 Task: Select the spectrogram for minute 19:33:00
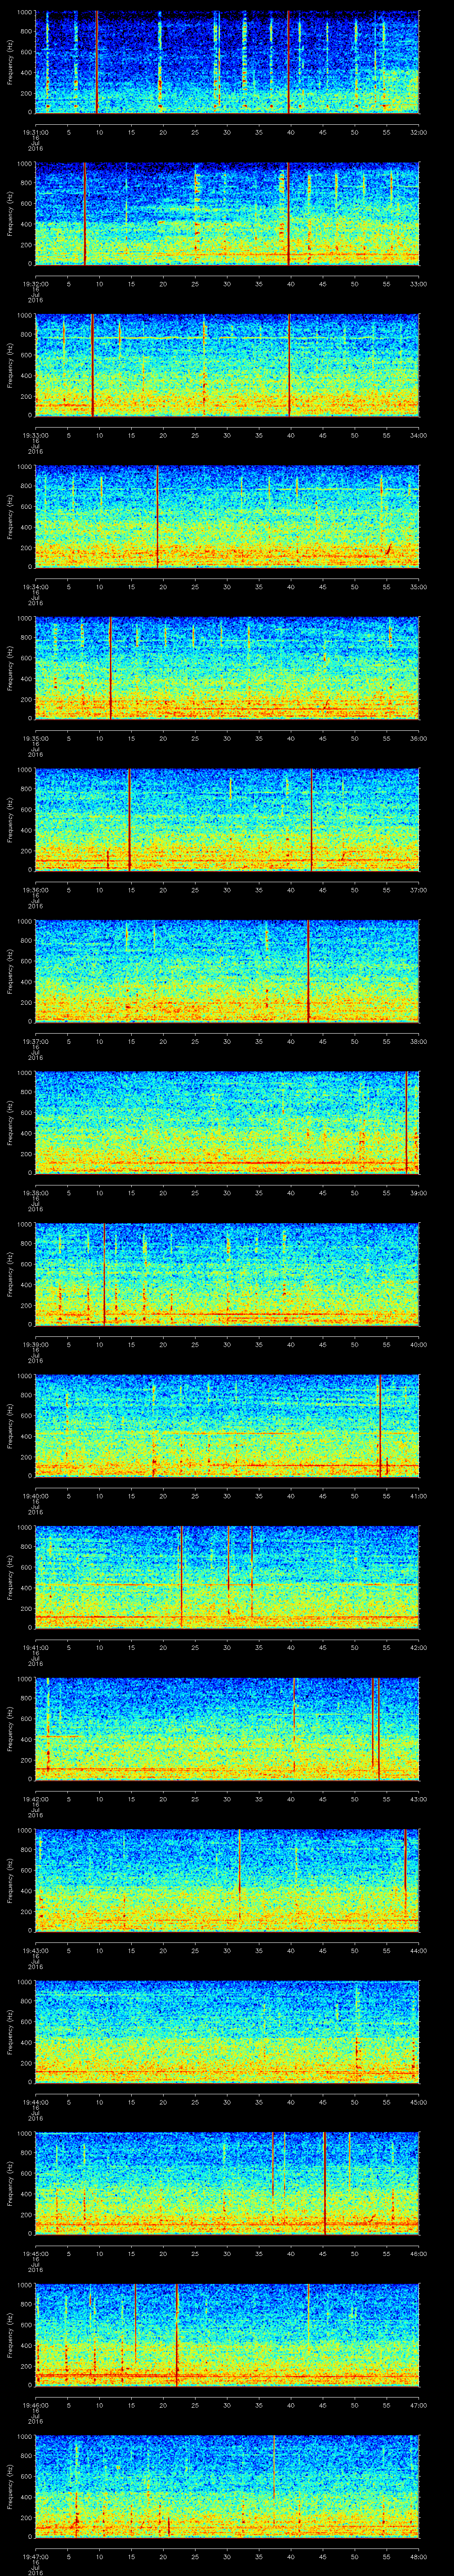tap(227, 365)
